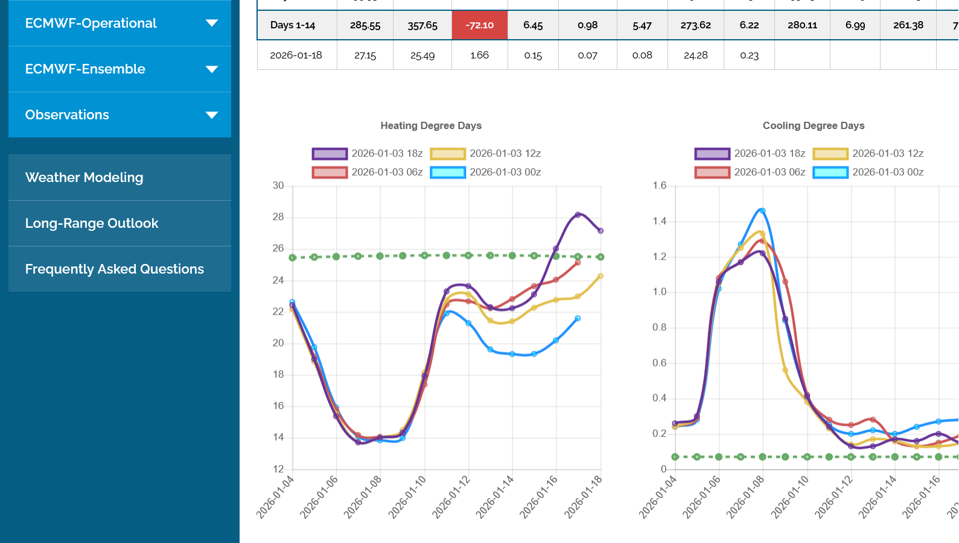Click the 18z peak point on Heating chart

point(578,215)
